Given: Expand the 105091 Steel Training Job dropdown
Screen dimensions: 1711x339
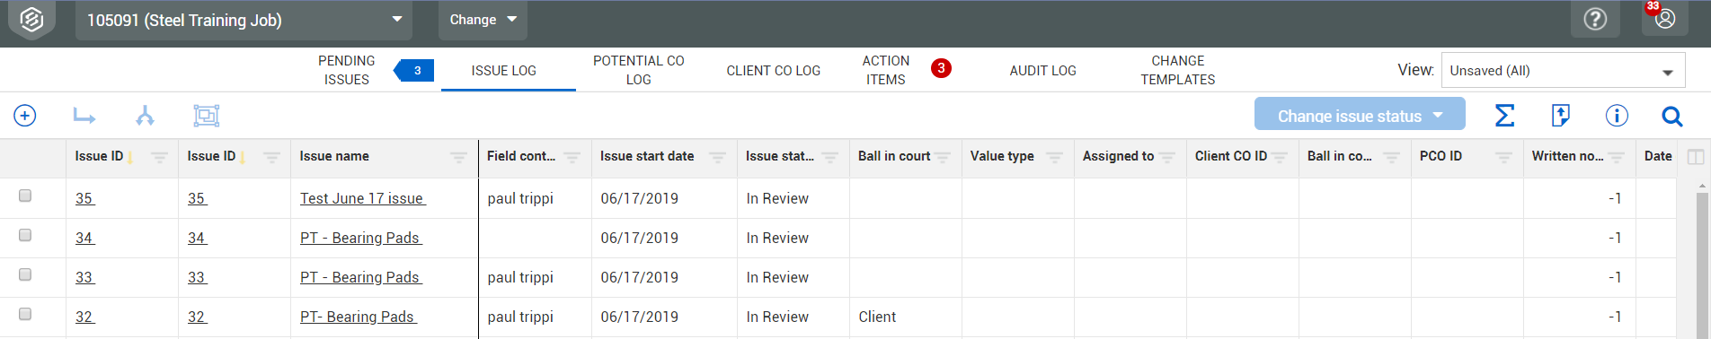Looking at the screenshot, I should point(244,20).
